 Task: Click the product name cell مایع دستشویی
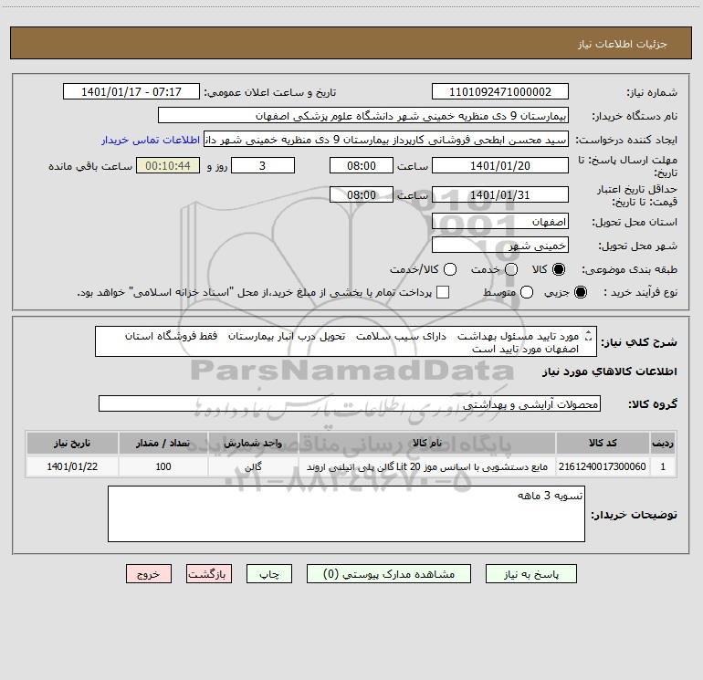[427, 466]
